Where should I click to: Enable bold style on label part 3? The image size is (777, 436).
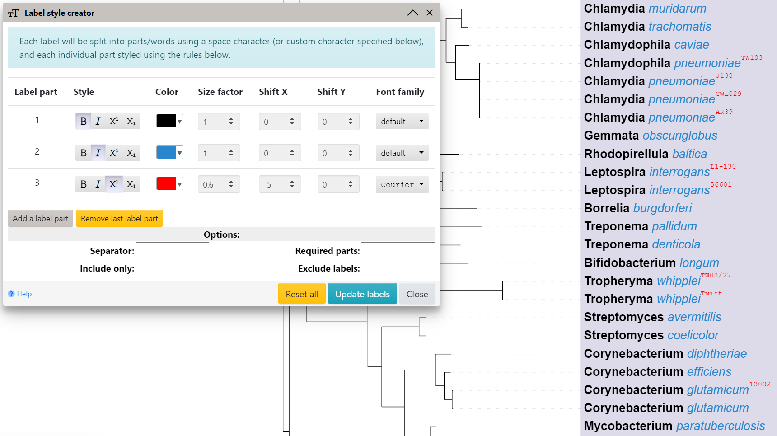click(x=83, y=184)
